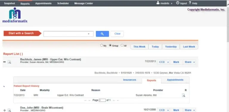229x112 pixels.
Task: Click the Report List heading
Action: tap(13, 54)
